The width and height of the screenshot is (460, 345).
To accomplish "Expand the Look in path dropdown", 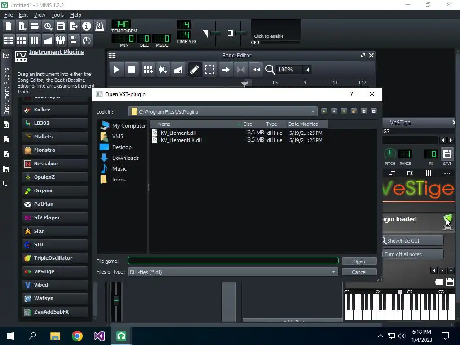I will (313, 112).
